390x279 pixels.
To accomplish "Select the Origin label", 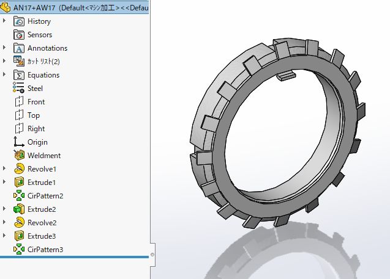I will pyautogui.click(x=37, y=142).
